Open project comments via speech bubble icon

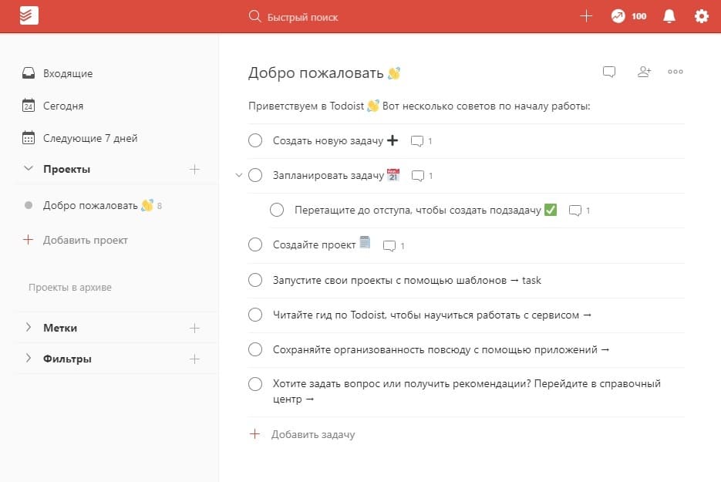(609, 71)
